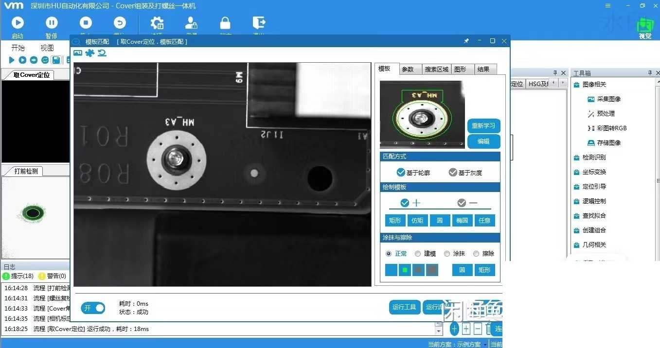
Task: Click the 编辑 button beside the template
Action: [483, 141]
